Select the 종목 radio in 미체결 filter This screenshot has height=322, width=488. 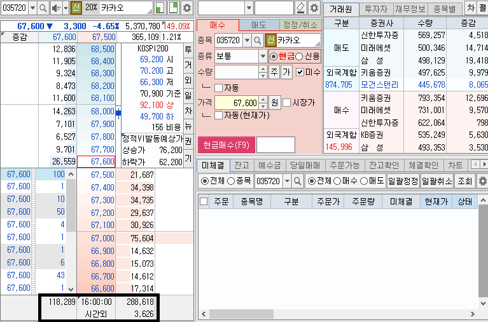(231, 181)
